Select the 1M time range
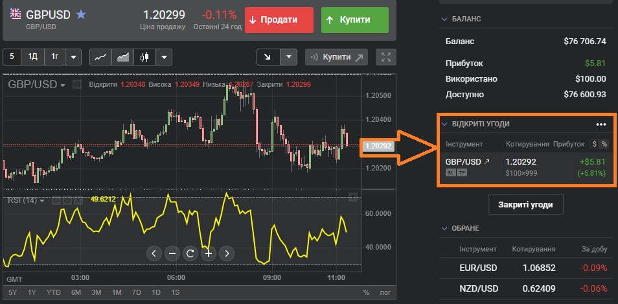 click(117, 292)
